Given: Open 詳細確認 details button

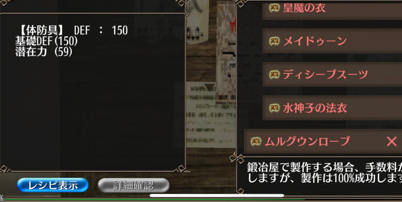Looking at the screenshot, I should point(133,185).
